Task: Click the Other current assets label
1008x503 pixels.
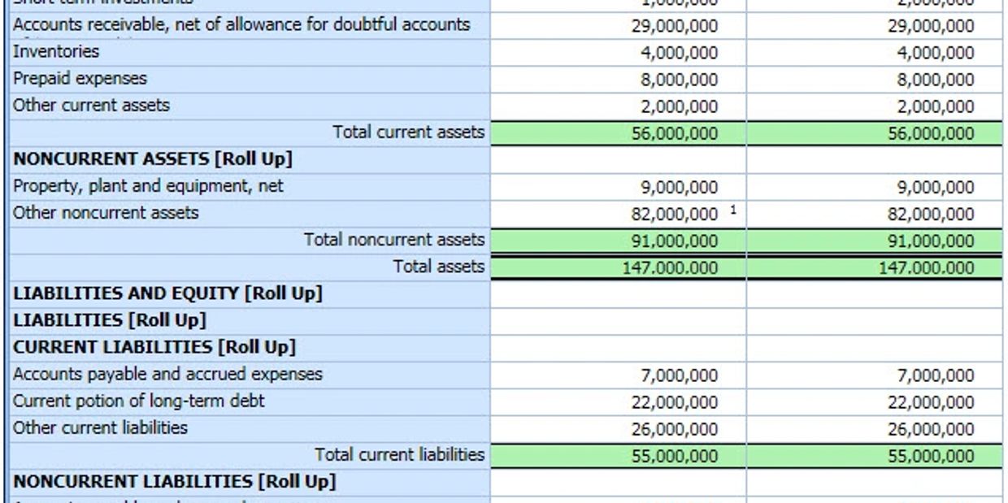Action: (91, 106)
